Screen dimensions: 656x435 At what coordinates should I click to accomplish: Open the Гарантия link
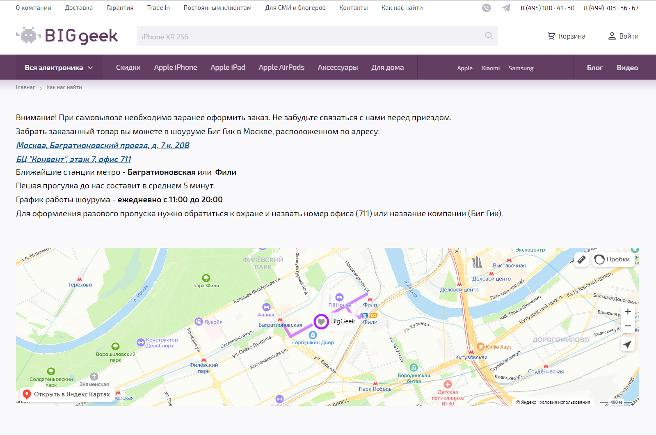click(x=120, y=8)
